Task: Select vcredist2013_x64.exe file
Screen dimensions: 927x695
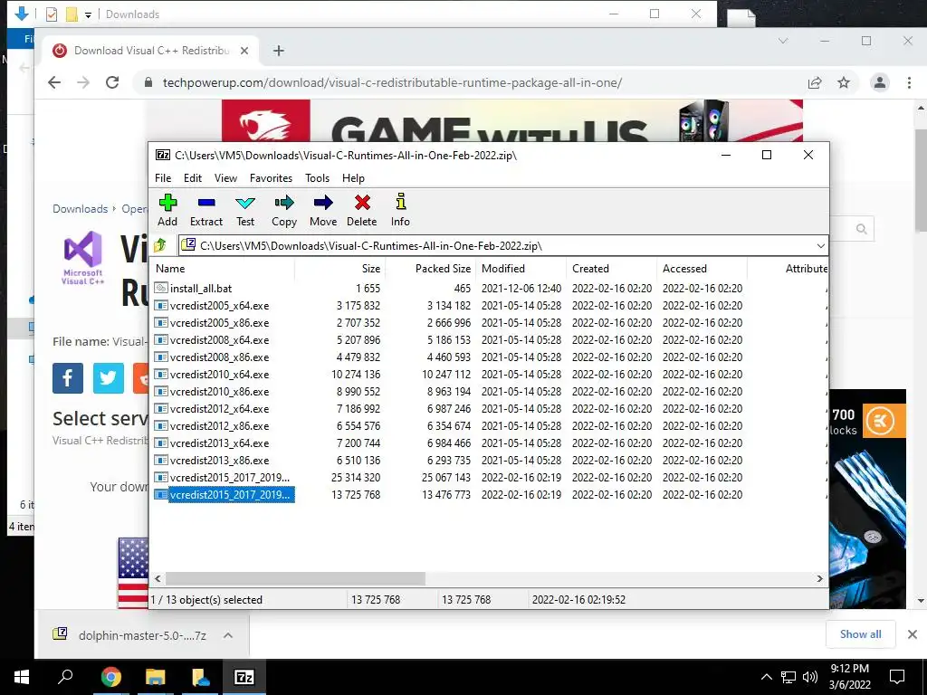Action: pyautogui.click(x=219, y=443)
